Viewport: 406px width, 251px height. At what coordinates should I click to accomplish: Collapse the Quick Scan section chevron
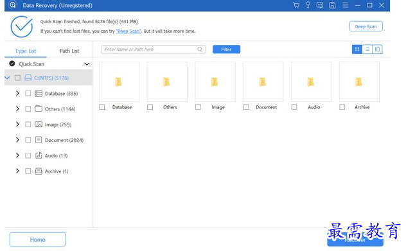pyautogui.click(x=87, y=64)
